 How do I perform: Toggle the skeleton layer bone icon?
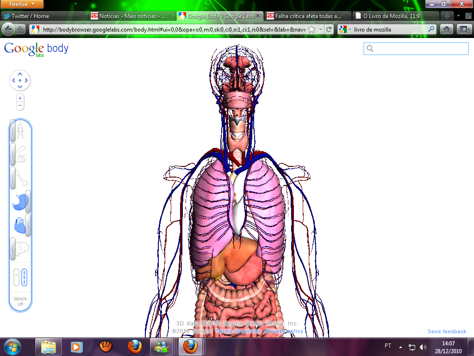tap(20, 178)
